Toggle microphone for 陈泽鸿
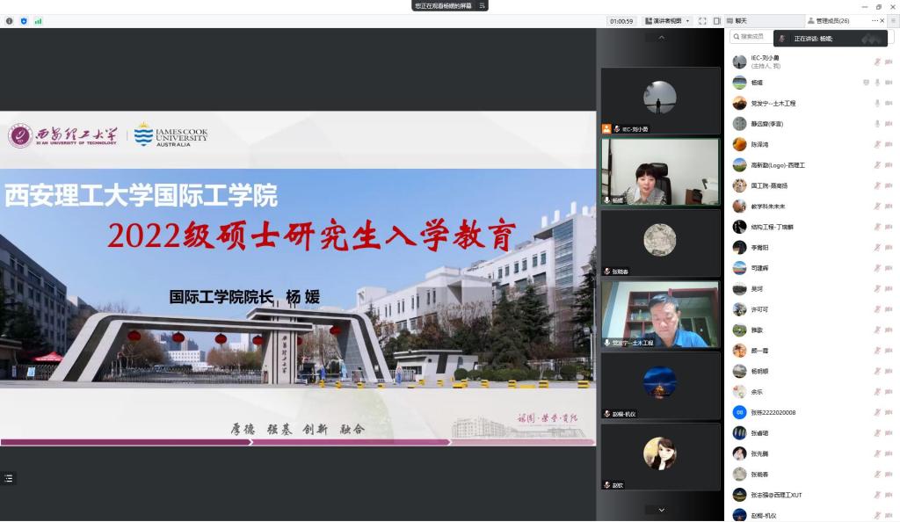 click(x=876, y=145)
